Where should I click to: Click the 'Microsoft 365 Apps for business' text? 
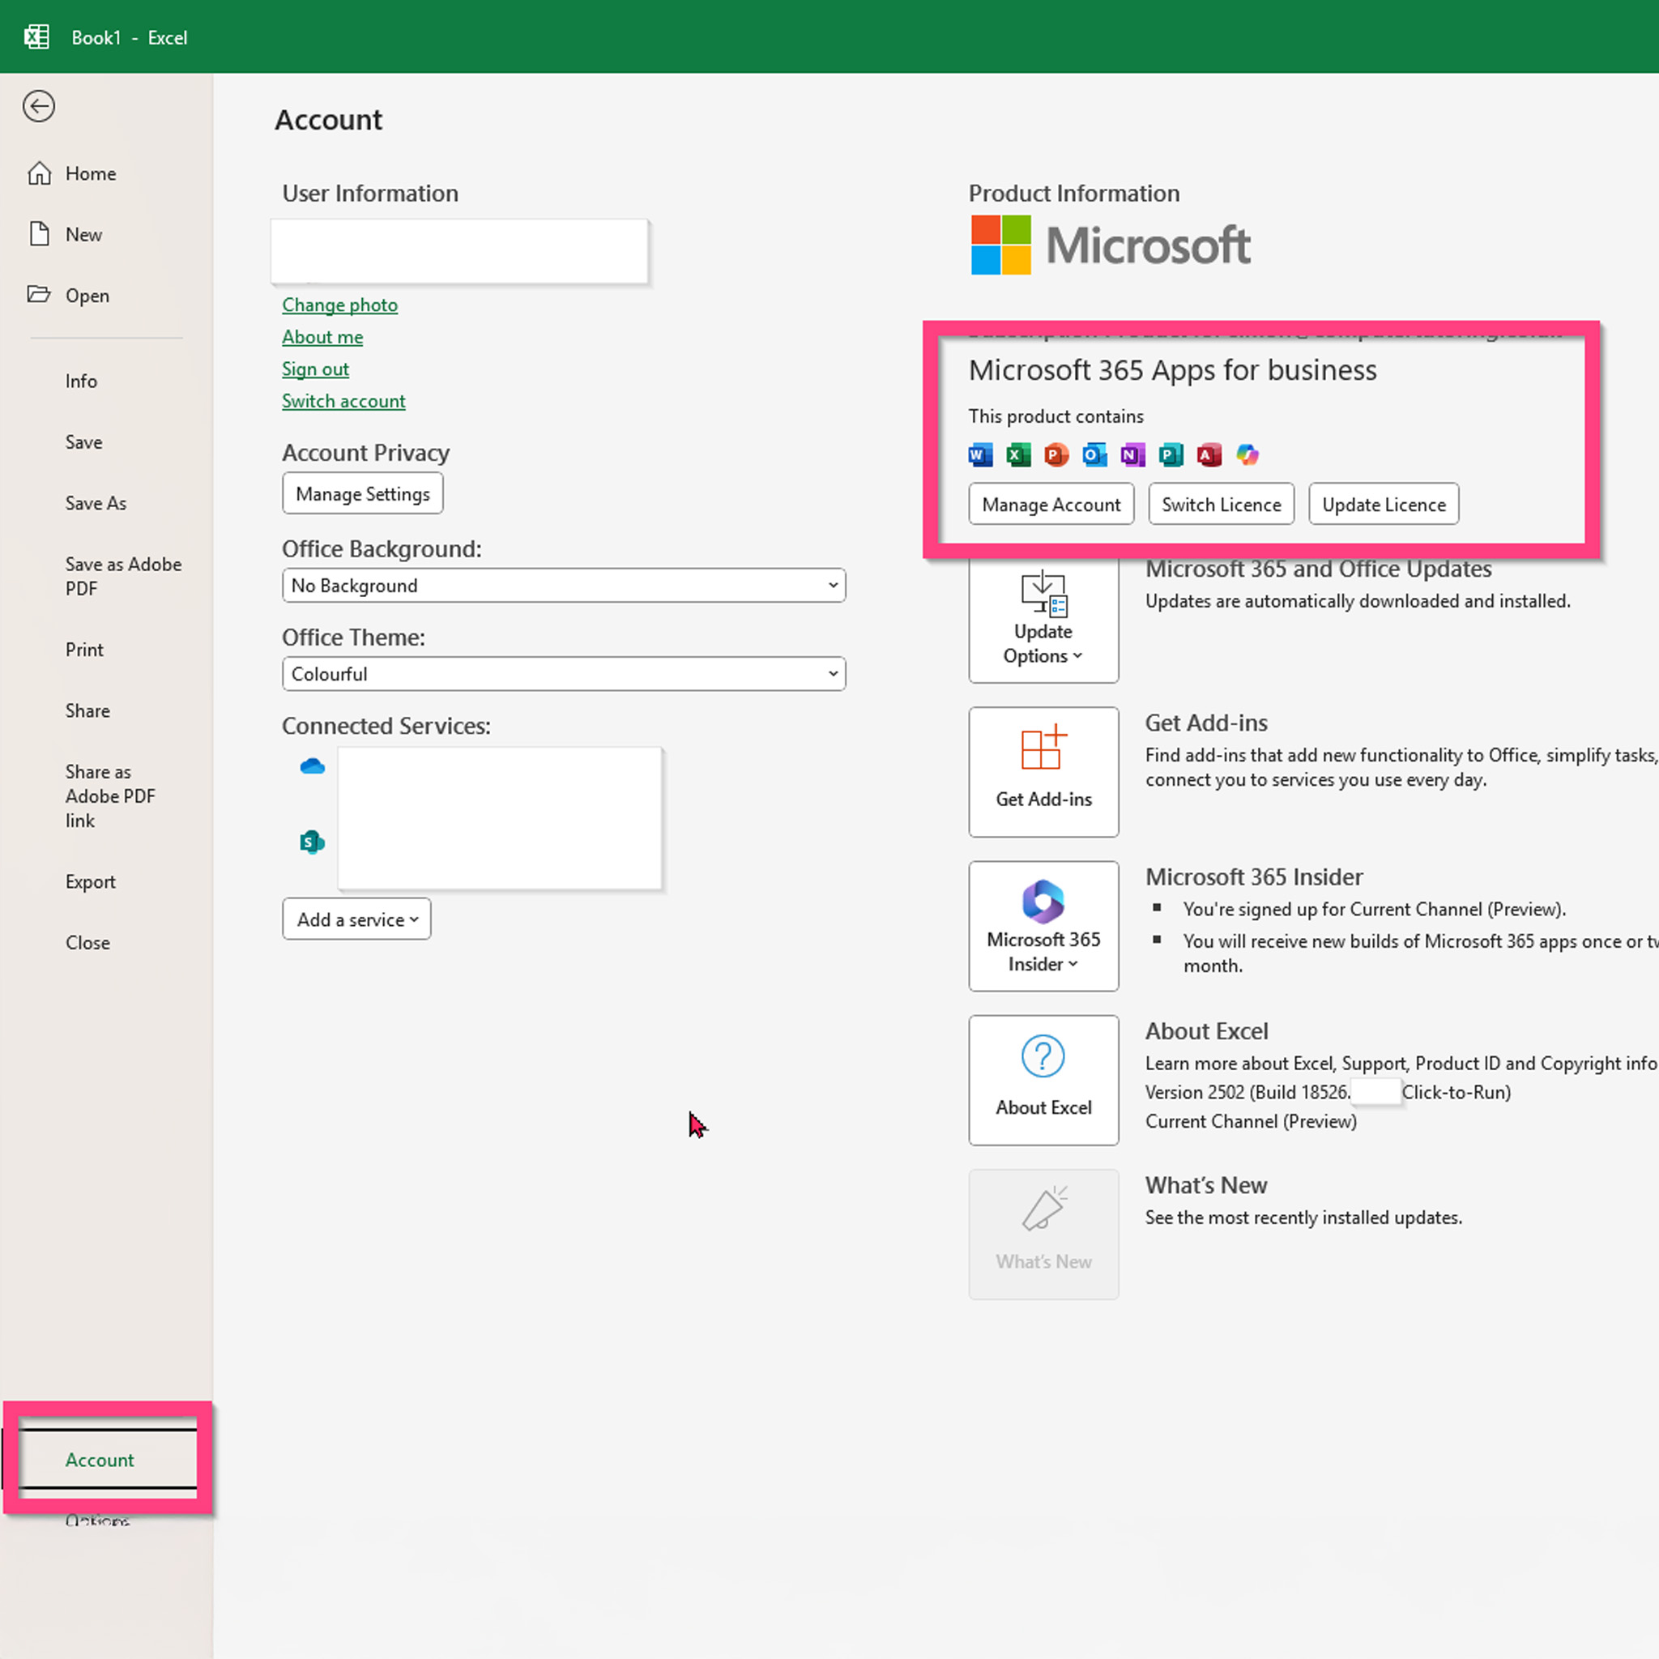click(1172, 370)
